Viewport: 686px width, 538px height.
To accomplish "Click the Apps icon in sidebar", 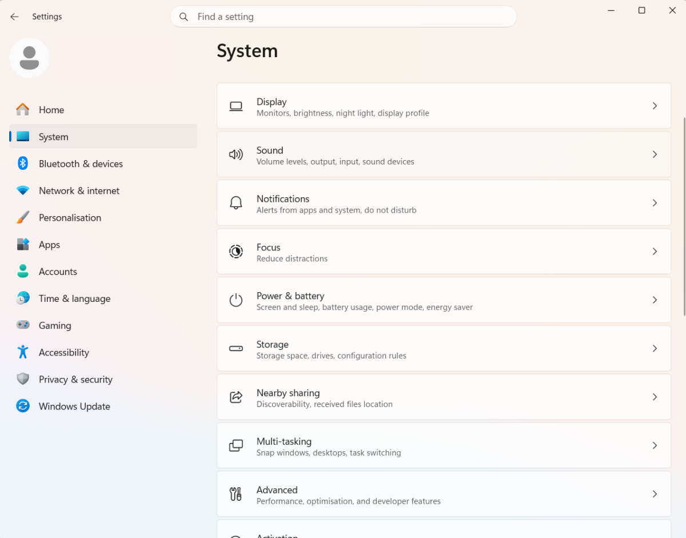I will click(x=23, y=244).
